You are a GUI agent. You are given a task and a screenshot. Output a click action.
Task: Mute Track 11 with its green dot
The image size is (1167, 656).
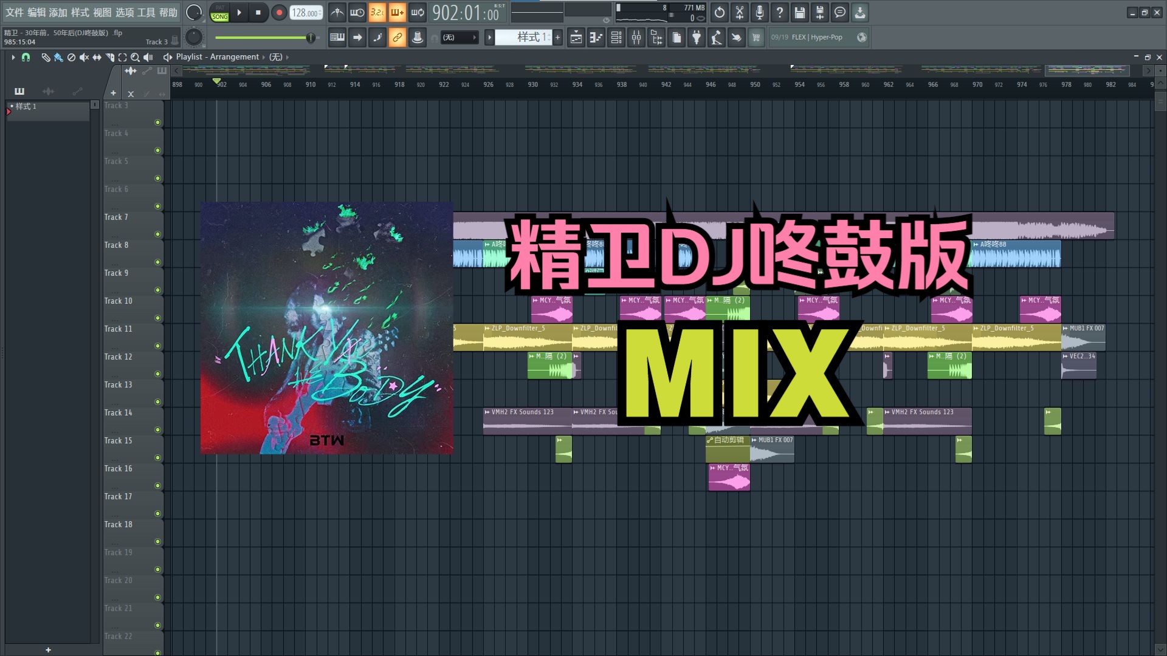click(157, 346)
